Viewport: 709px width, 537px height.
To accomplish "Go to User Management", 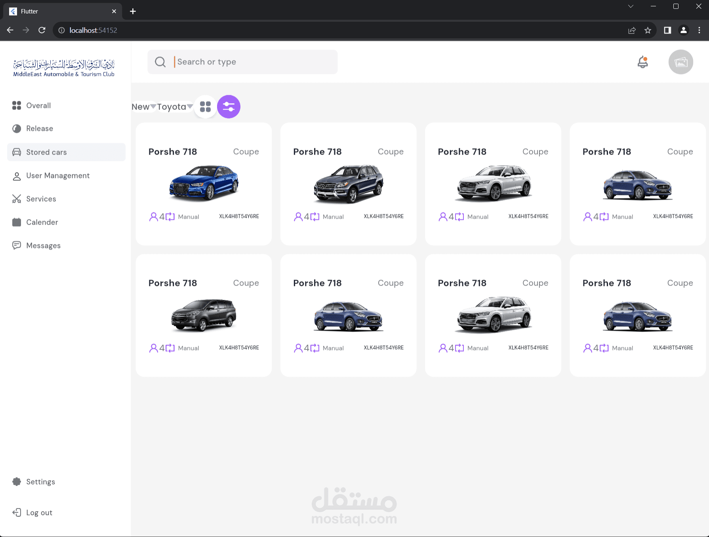I will click(58, 176).
